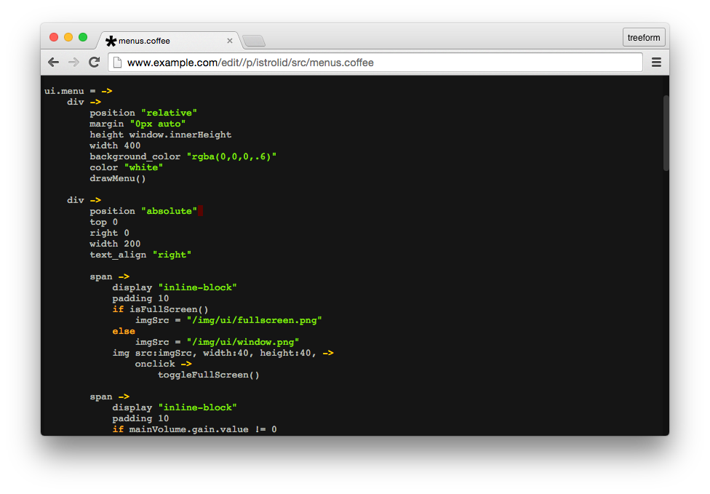
Task: Click the red close window control
Action: pyautogui.click(x=54, y=36)
